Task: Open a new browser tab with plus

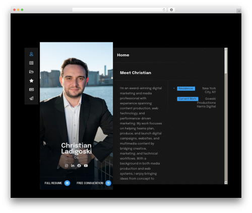Action: (239, 11)
